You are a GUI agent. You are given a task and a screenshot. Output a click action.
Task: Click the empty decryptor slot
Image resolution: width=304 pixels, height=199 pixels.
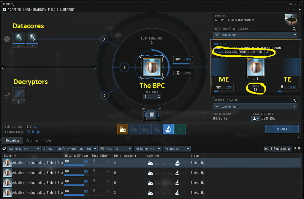(x=19, y=96)
